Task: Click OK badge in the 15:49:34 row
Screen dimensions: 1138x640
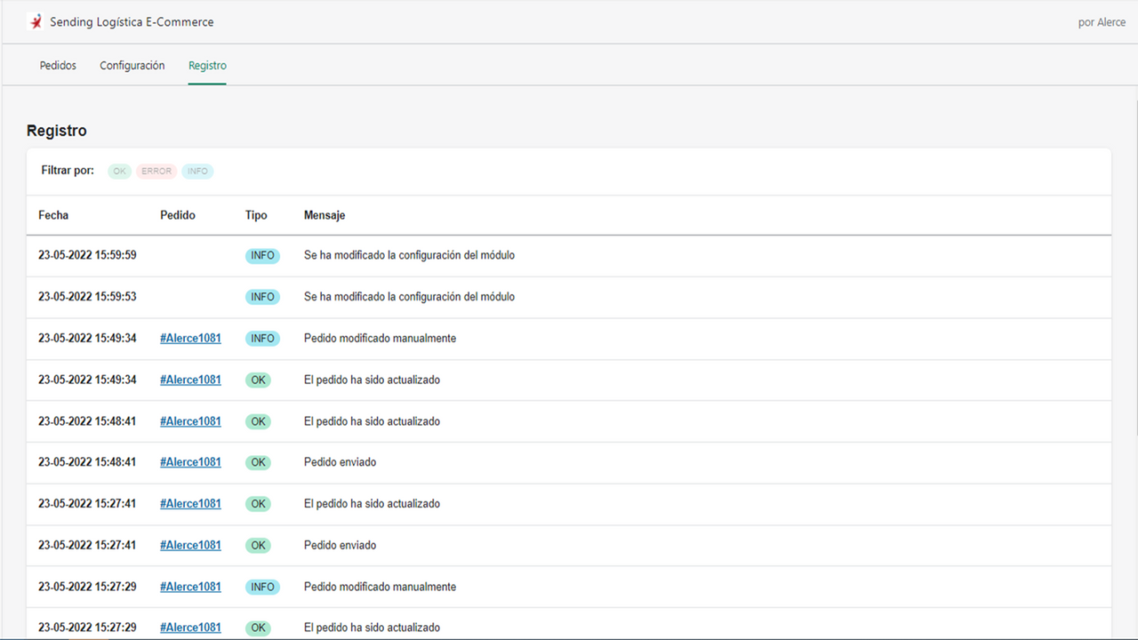Action: click(x=258, y=380)
